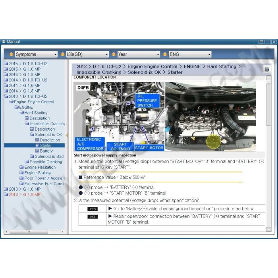The height and width of the screenshot is (278, 278).
Task: Click the YES answer cell
Action: [93, 209]
